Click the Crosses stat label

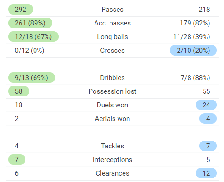pyautogui.click(x=112, y=51)
